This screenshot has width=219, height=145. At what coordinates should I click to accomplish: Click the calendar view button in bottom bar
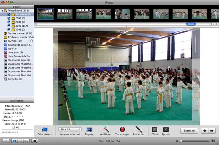(x=20, y=141)
